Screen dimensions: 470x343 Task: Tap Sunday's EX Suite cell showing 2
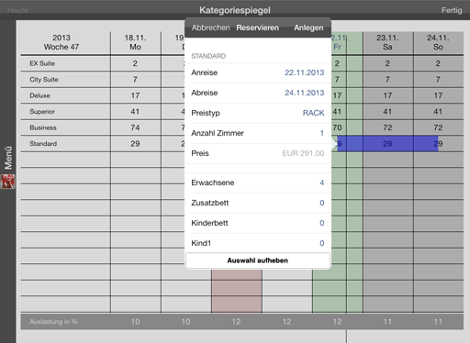point(438,63)
